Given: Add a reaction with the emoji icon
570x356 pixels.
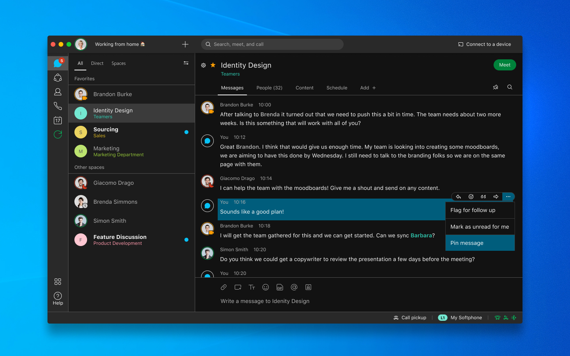Looking at the screenshot, I should pos(471,197).
